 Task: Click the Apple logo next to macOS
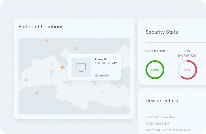pos(96,75)
